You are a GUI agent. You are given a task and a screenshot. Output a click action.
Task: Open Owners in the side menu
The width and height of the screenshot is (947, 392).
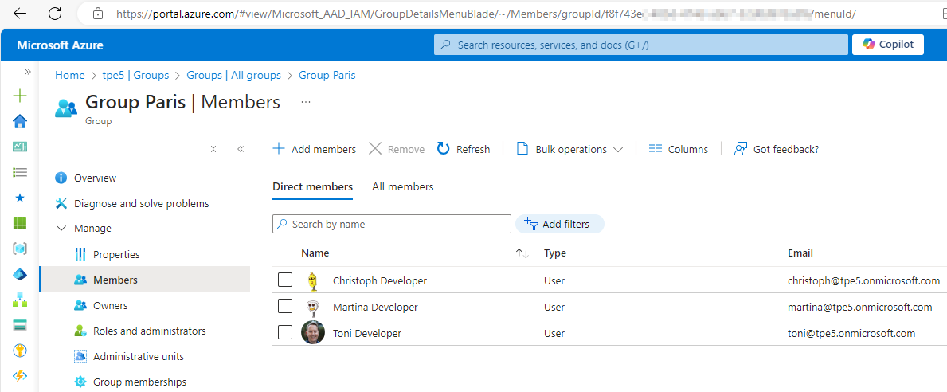(110, 305)
